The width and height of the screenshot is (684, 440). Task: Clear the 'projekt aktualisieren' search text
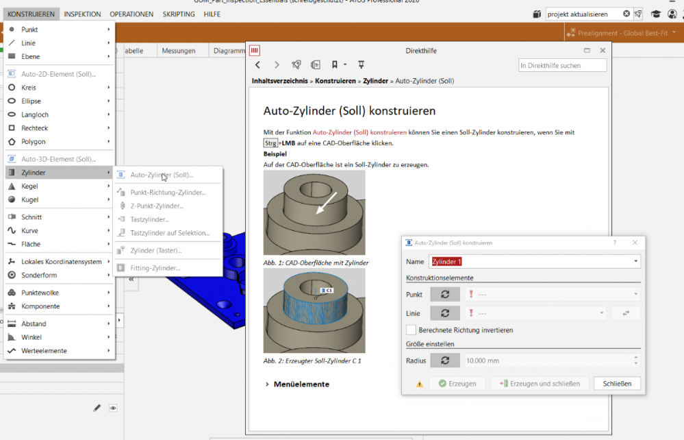[626, 14]
